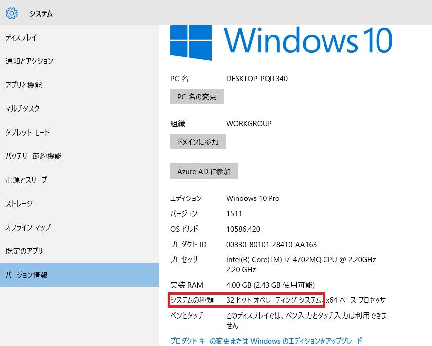Select タブレット モード
Screen dimensions: 432x346
[x=79, y=132]
